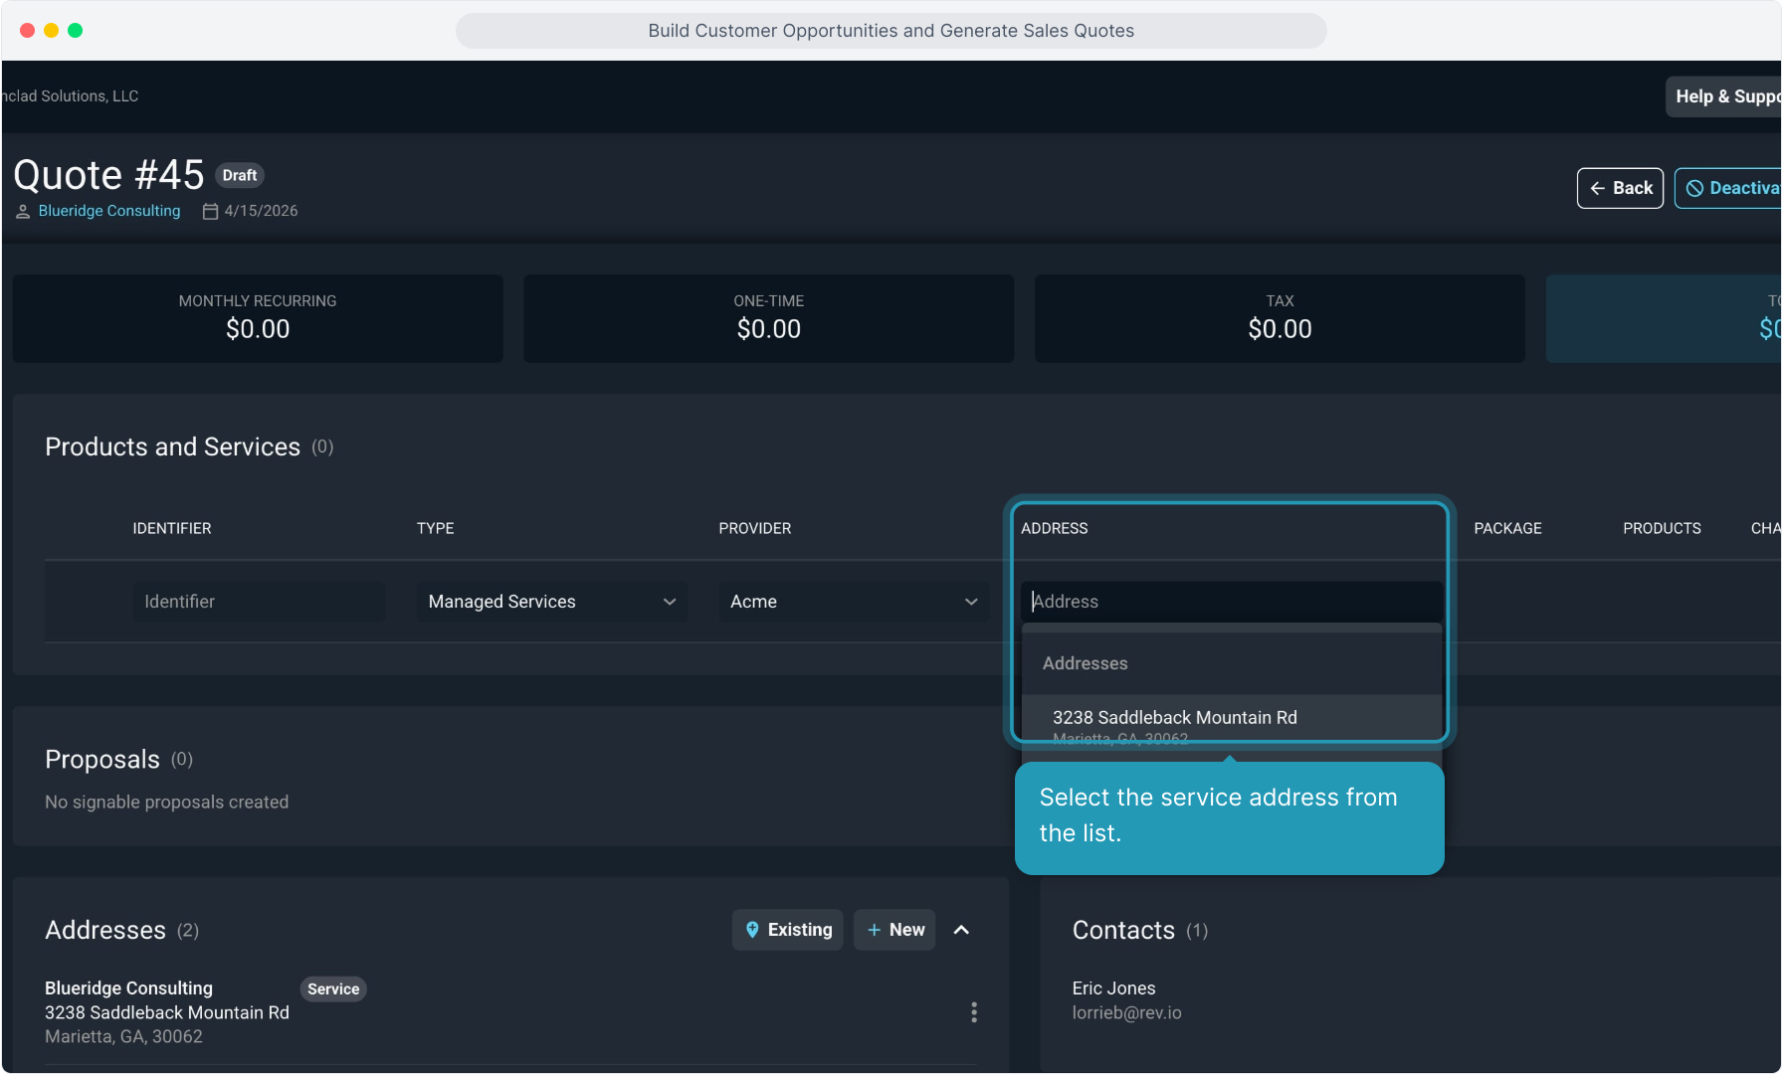
Task: Open the Managed Services type dropdown
Action: [551, 602]
